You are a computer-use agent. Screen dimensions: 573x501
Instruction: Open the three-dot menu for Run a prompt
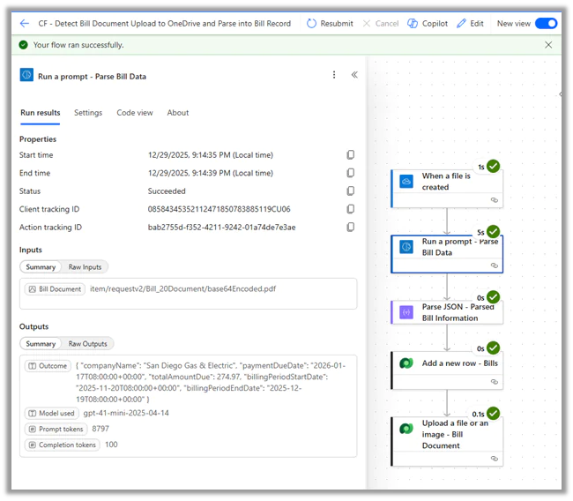[334, 75]
